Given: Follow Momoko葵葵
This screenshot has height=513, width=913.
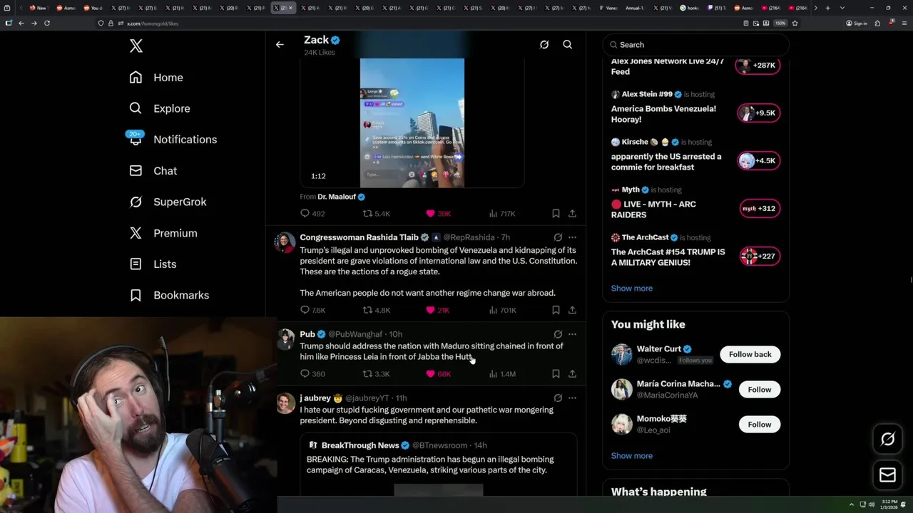Looking at the screenshot, I should pyautogui.click(x=760, y=425).
